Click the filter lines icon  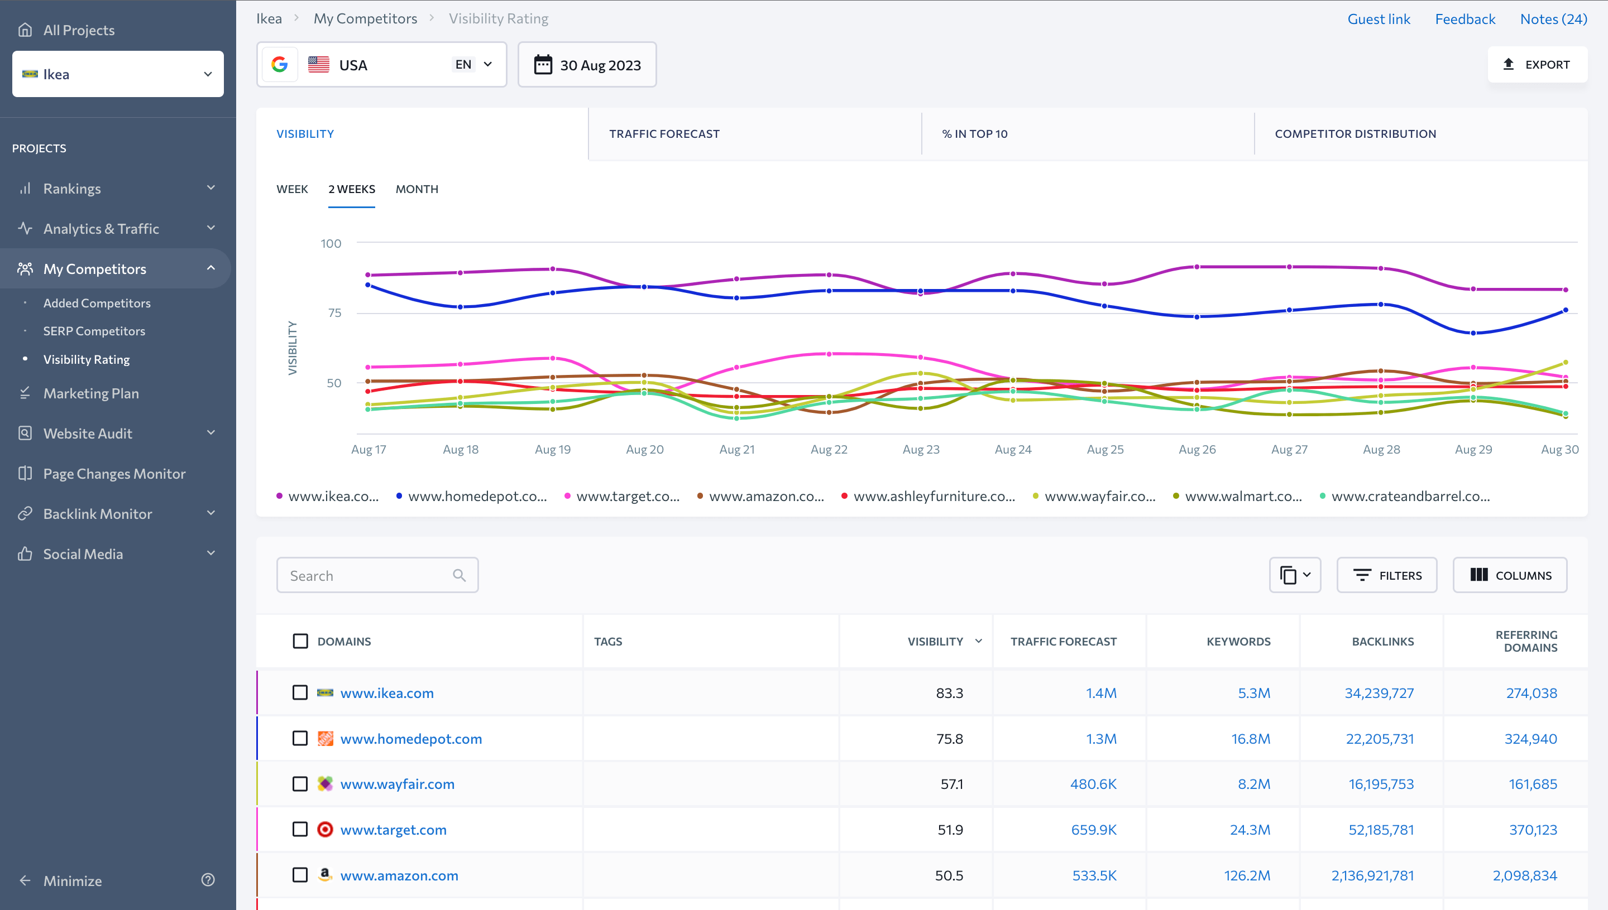click(1362, 575)
